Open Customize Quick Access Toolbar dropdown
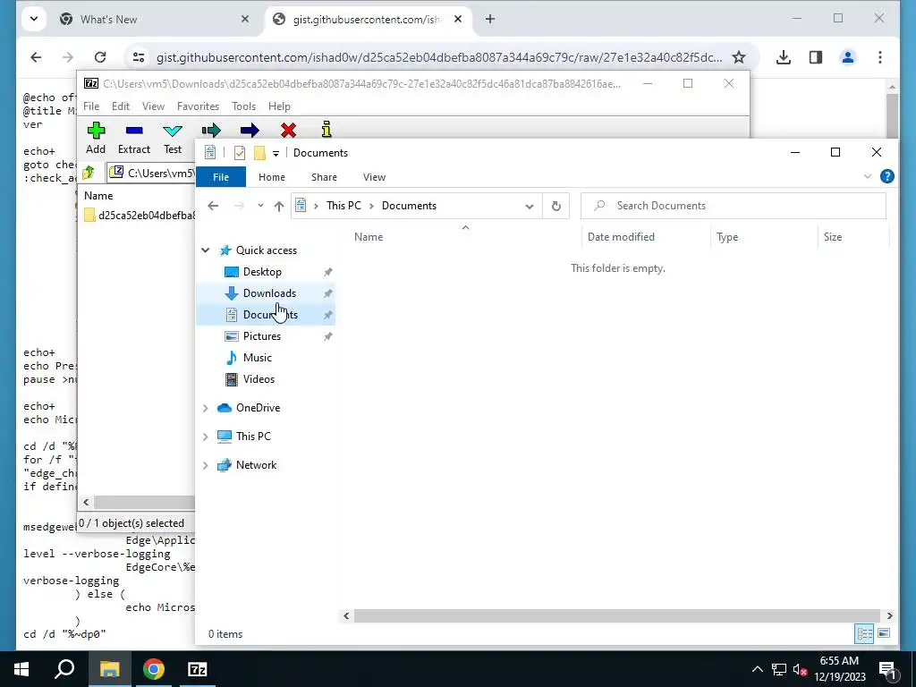The image size is (916, 687). tap(276, 154)
